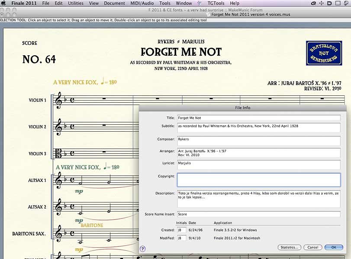Select the yellow BARITONE expression text
The height and width of the screenshot is (259, 351).
92,225
